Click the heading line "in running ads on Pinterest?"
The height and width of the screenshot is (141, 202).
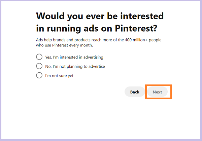[97, 28]
